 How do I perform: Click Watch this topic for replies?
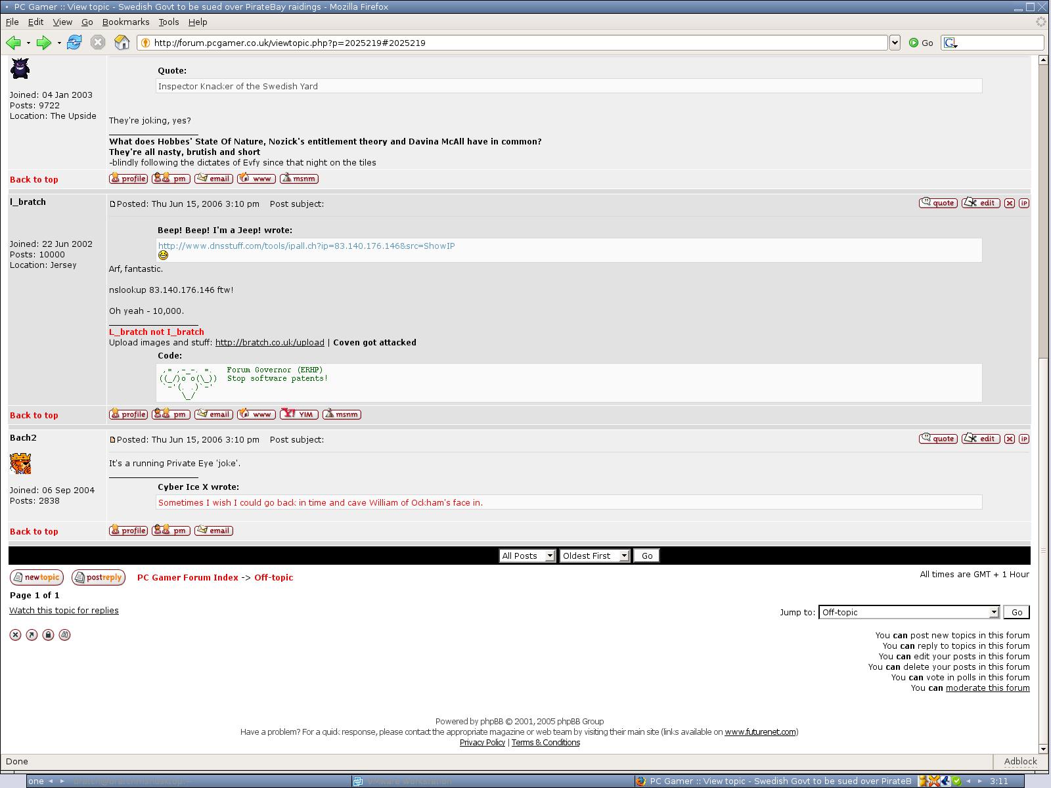click(x=64, y=610)
